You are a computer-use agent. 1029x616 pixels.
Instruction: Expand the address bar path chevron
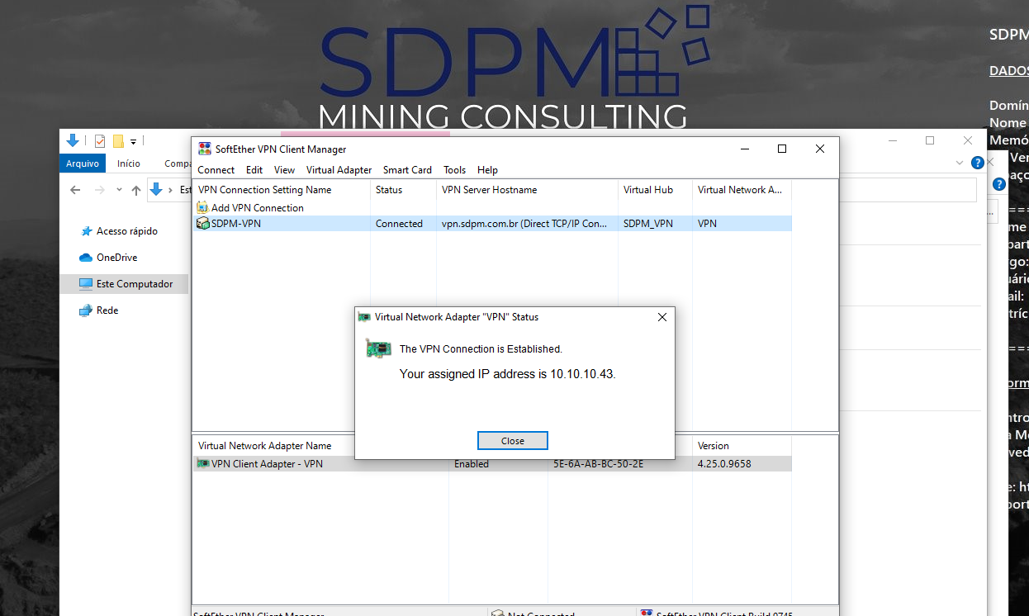pyautogui.click(x=171, y=190)
